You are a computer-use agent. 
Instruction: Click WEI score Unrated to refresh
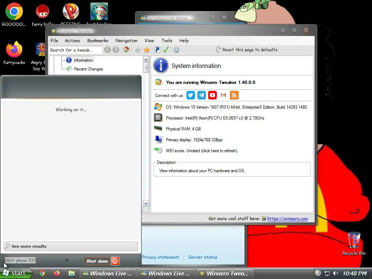[x=201, y=151]
